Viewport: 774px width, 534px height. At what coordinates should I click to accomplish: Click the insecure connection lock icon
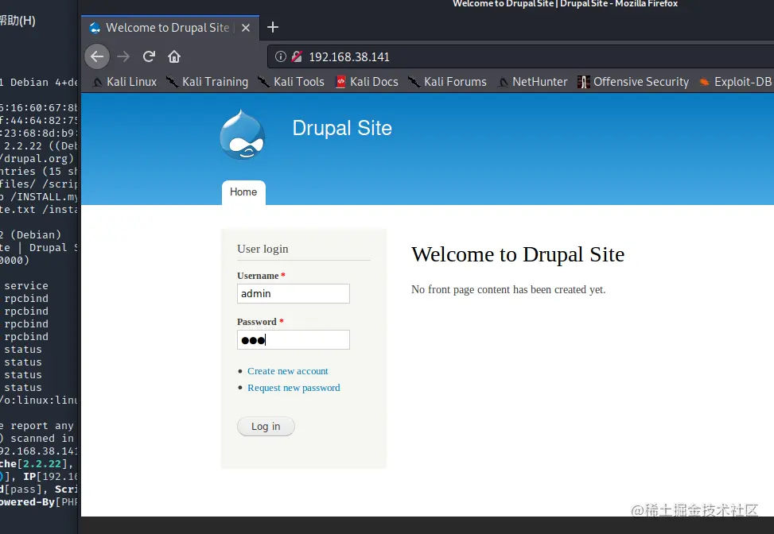pyautogui.click(x=297, y=56)
